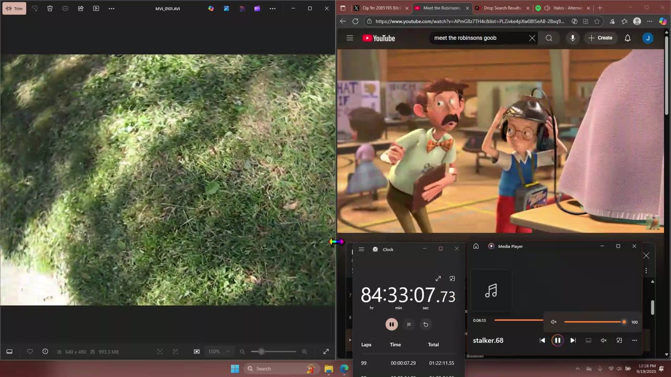Open the Designer icon in Photos title bar
The width and height of the screenshot is (671, 377).
coord(226,8)
